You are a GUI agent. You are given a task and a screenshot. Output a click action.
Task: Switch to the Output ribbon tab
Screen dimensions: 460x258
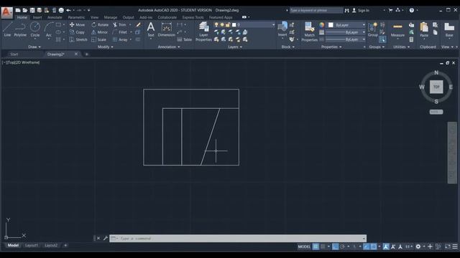click(x=128, y=17)
